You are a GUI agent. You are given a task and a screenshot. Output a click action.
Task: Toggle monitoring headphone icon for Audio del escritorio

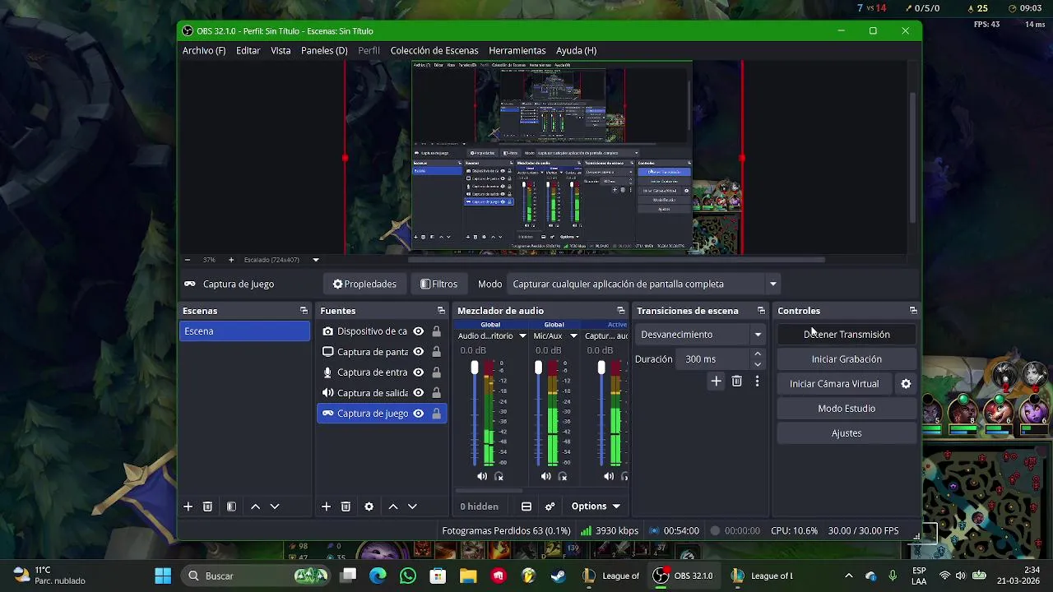click(499, 477)
